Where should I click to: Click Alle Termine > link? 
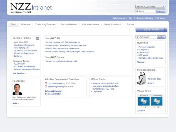point(19,73)
